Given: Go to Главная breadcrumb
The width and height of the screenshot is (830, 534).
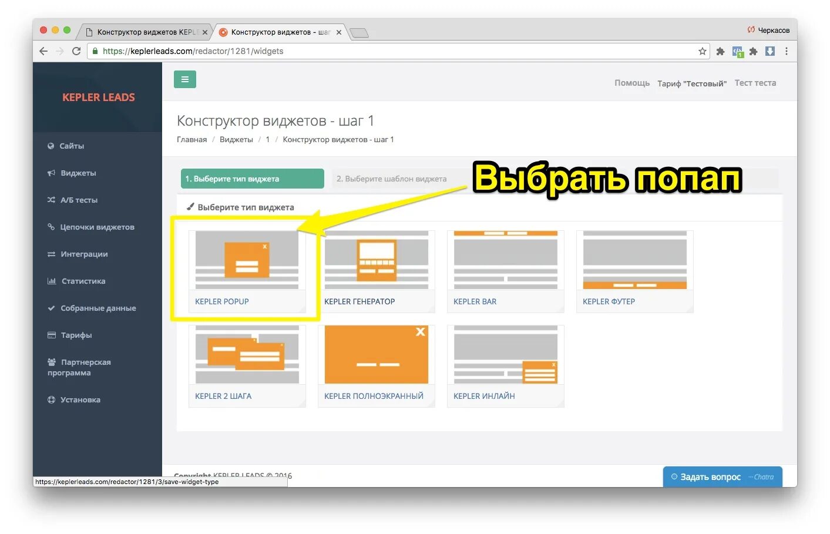Looking at the screenshot, I should pos(191,139).
